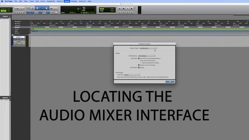The width and height of the screenshot is (249, 140).
Task: Open the Groups list panel menu
Action: point(10,98)
